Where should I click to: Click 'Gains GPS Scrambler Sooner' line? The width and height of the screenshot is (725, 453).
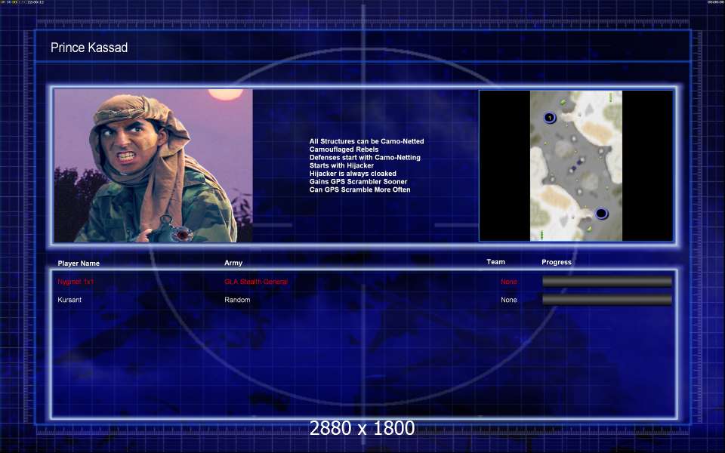(x=358, y=181)
